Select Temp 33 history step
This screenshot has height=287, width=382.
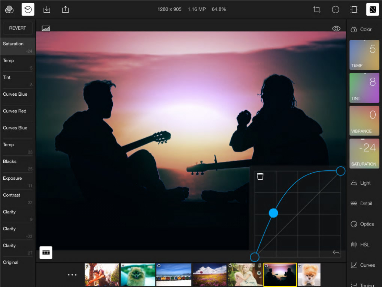[x=18, y=147]
